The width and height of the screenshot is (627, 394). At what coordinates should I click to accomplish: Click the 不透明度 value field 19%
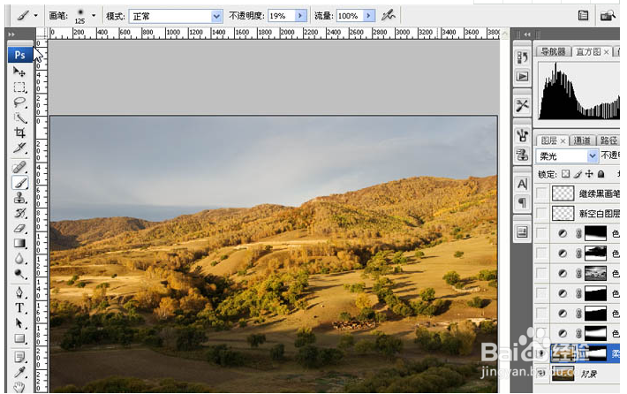click(282, 16)
